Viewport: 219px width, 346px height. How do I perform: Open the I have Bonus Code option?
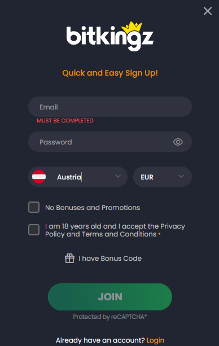click(x=110, y=259)
